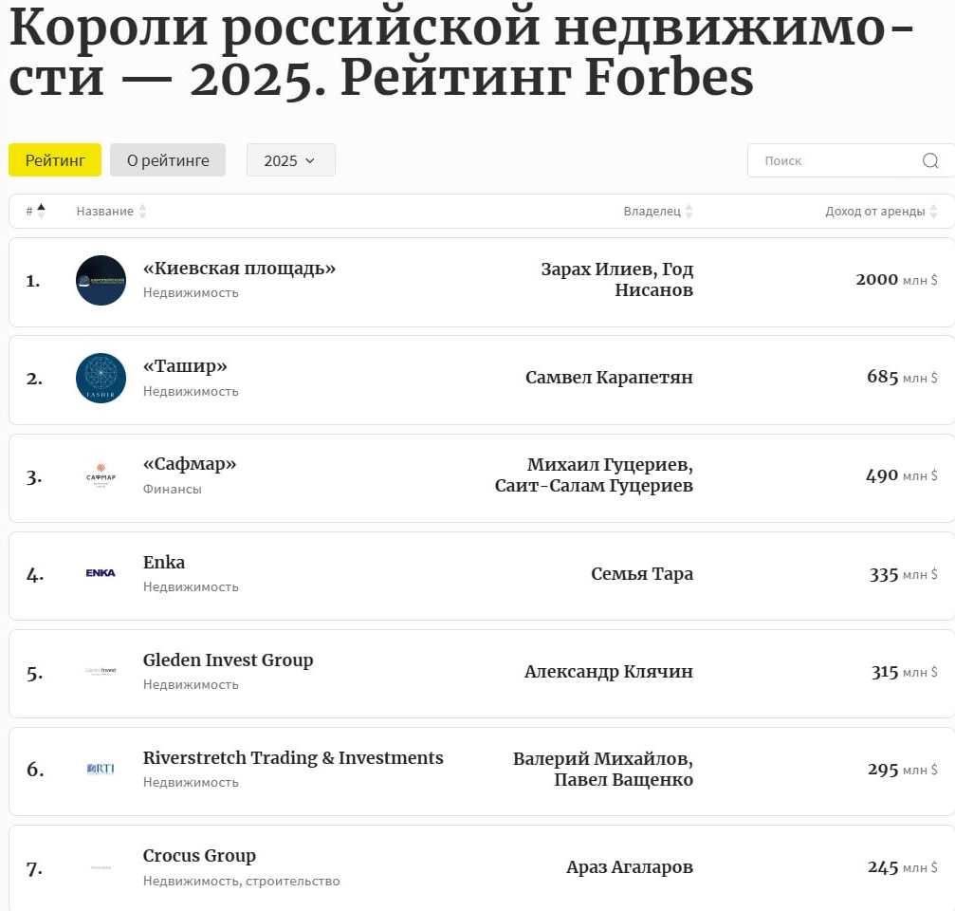Open the Riverstretch RTI logo
Image resolution: width=955 pixels, height=911 pixels.
(x=101, y=769)
